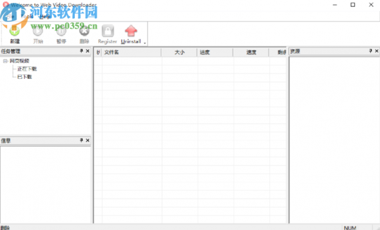The image size is (380, 230).
Task: Pin the 任务管理 panel
Action: coord(82,51)
